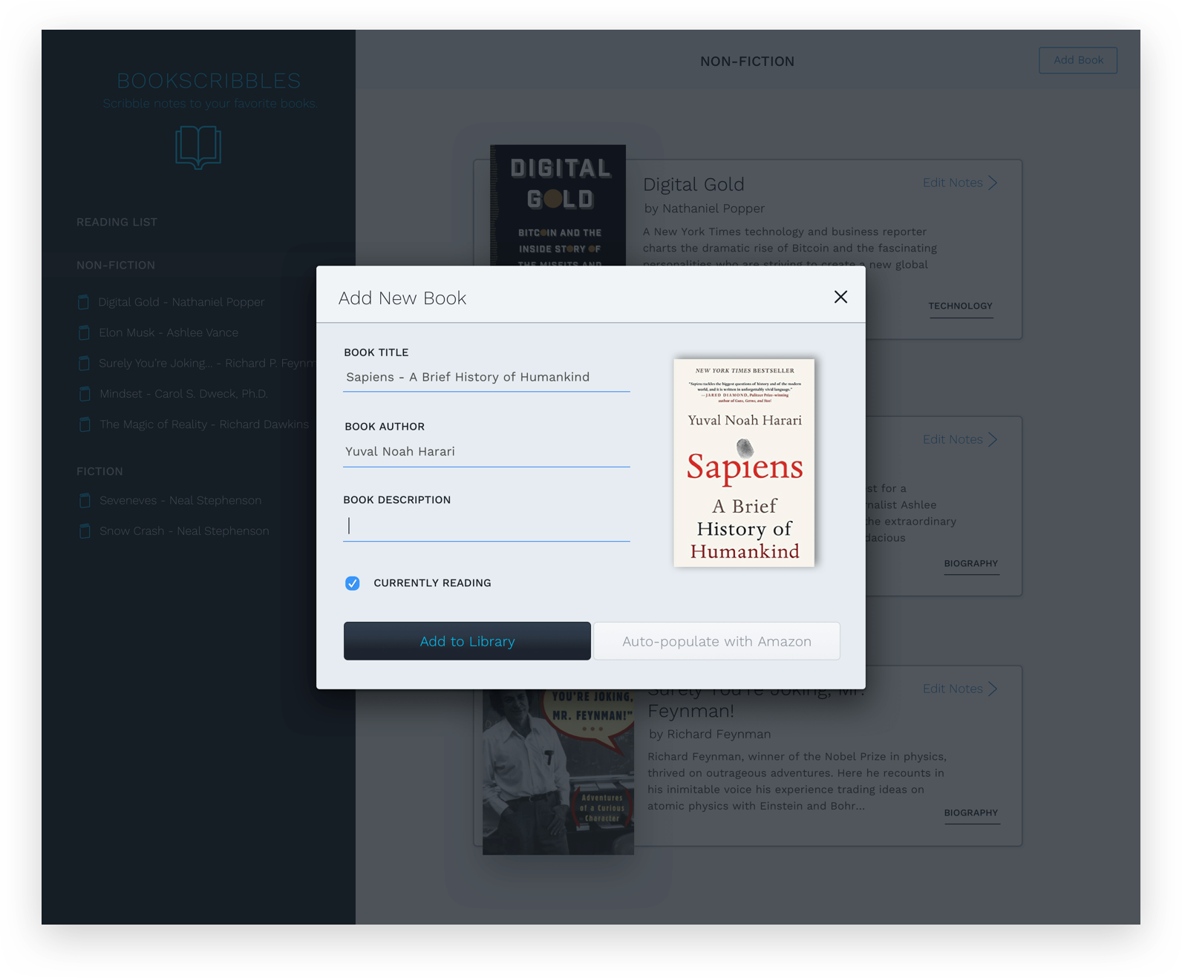Select Surely You're Joking sidebar entry
1182x978 pixels.
[208, 363]
